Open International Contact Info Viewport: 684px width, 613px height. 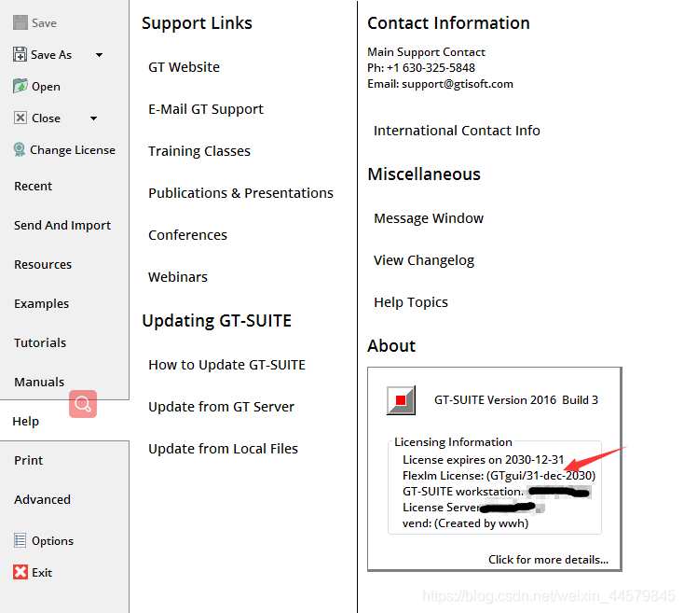pos(457,131)
